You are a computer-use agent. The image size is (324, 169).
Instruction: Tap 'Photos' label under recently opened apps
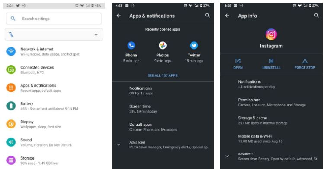162,55
